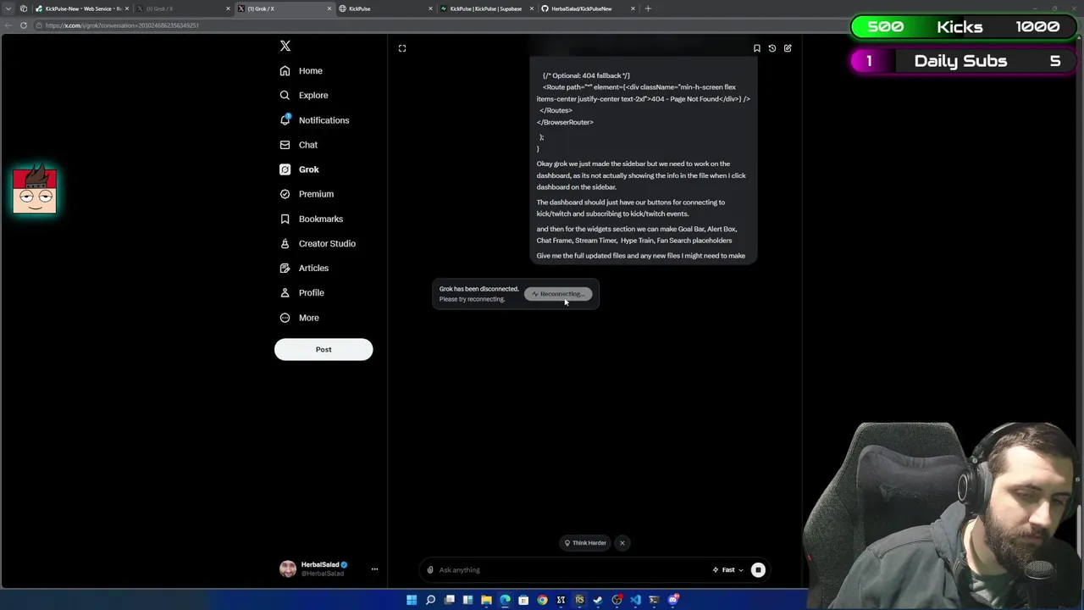Click the HerbalSalad profile avatar
This screenshot has width=1084, height=610.
[x=288, y=569]
